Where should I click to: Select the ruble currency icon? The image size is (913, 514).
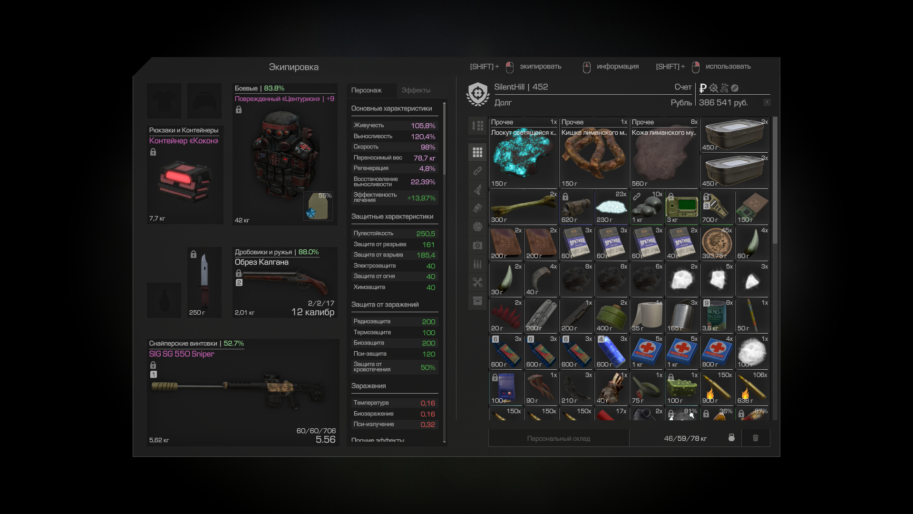click(703, 88)
